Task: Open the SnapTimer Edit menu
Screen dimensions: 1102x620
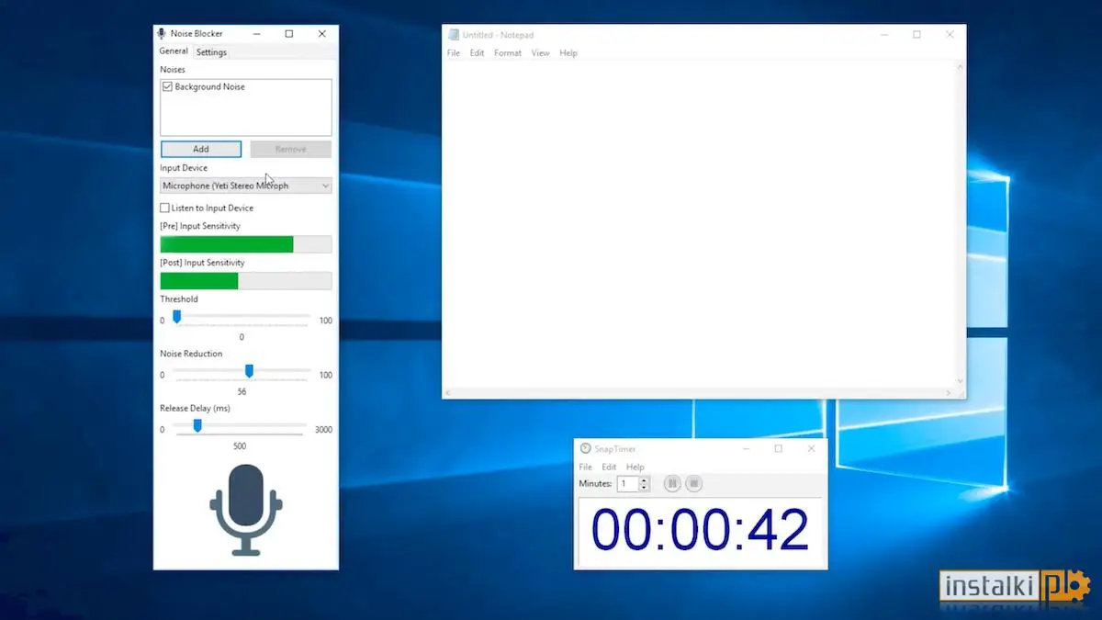Action: 609,467
